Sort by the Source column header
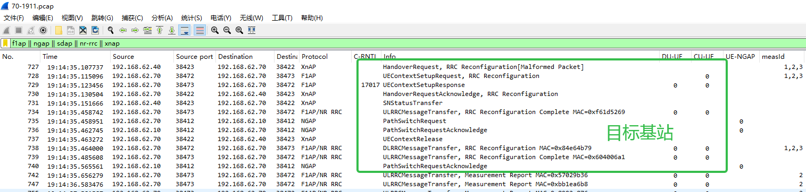The height and width of the screenshot is (192, 806). click(x=142, y=57)
